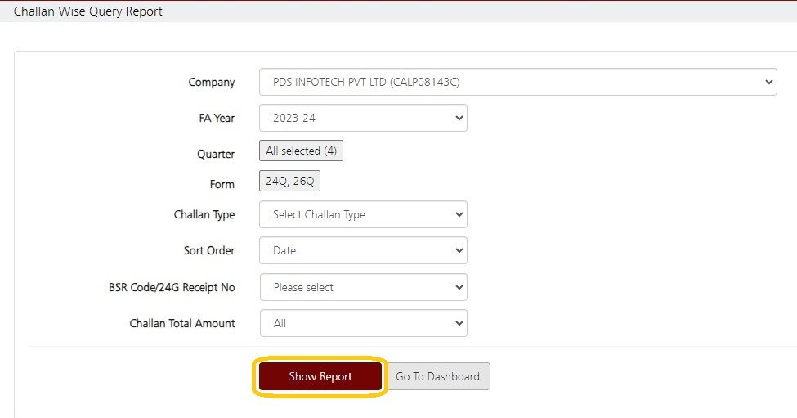Open the Quarter 'All selected (4)' multiselect
The image size is (797, 418).
pyautogui.click(x=301, y=151)
